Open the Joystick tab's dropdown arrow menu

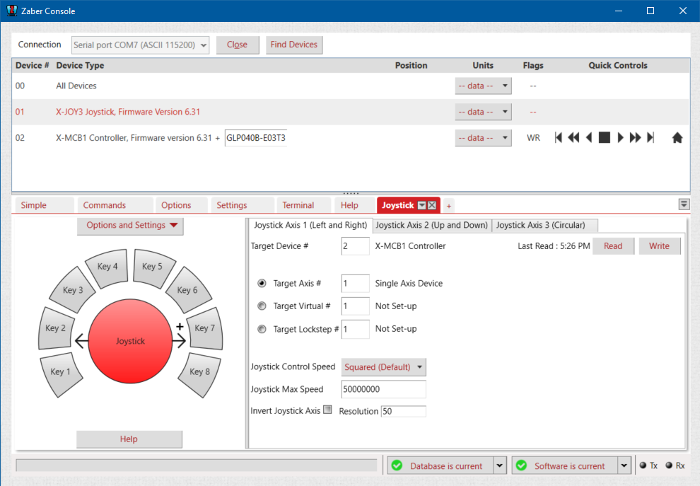coord(421,205)
